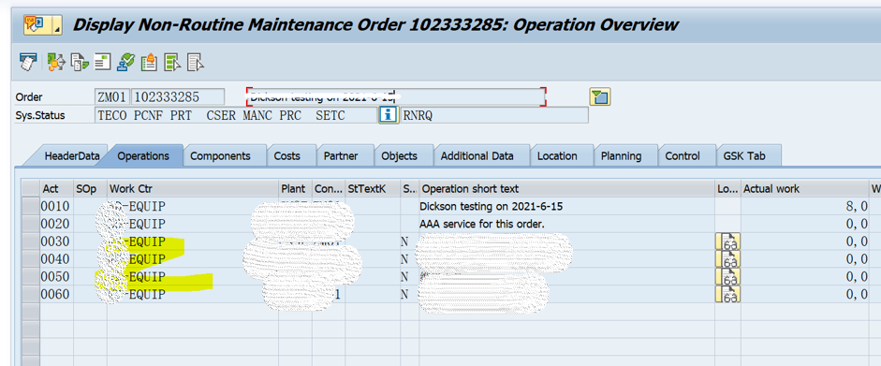Click the order description input field
This screenshot has height=366, width=881.
(396, 97)
